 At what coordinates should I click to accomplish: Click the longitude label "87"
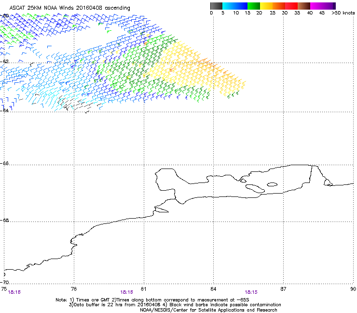283,288
